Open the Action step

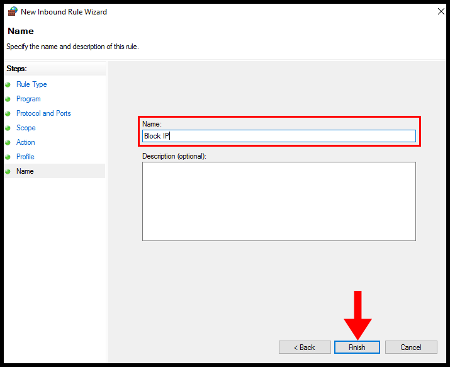pyautogui.click(x=26, y=142)
